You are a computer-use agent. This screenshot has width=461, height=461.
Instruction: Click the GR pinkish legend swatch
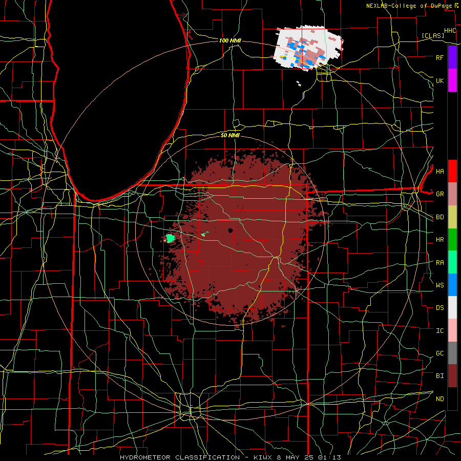click(x=452, y=194)
